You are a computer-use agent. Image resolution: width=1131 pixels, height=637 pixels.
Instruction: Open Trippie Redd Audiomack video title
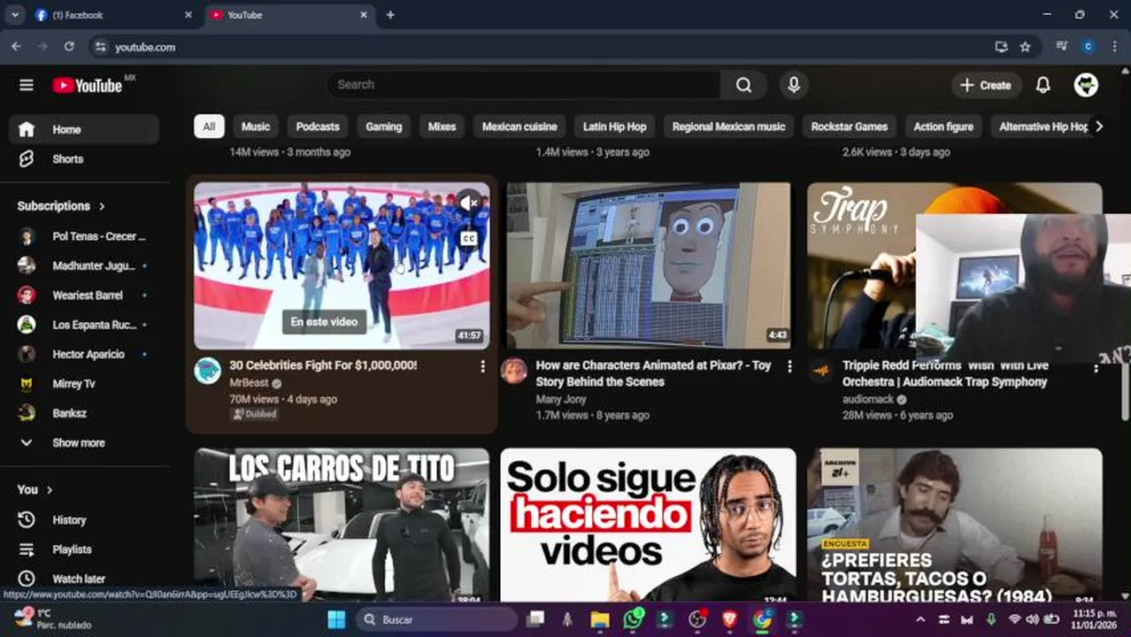click(x=945, y=373)
